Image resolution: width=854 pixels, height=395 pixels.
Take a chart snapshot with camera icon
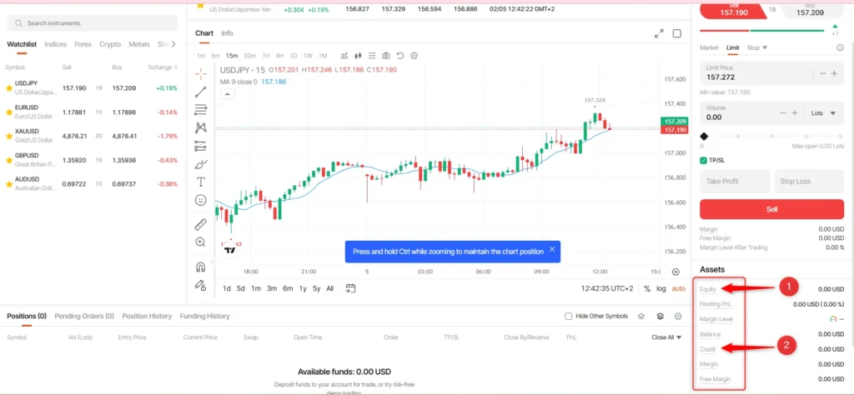click(386, 56)
